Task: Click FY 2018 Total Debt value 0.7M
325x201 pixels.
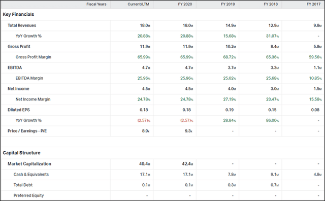Action: [x=275, y=185]
